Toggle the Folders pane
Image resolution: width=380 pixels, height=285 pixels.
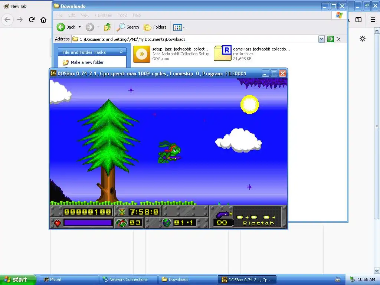coord(155,27)
